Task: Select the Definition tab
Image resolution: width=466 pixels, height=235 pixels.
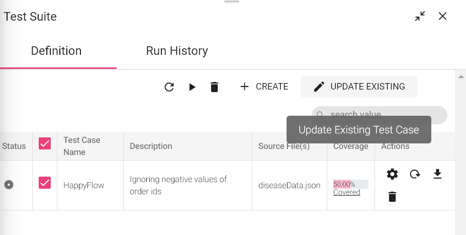Action: tap(56, 51)
